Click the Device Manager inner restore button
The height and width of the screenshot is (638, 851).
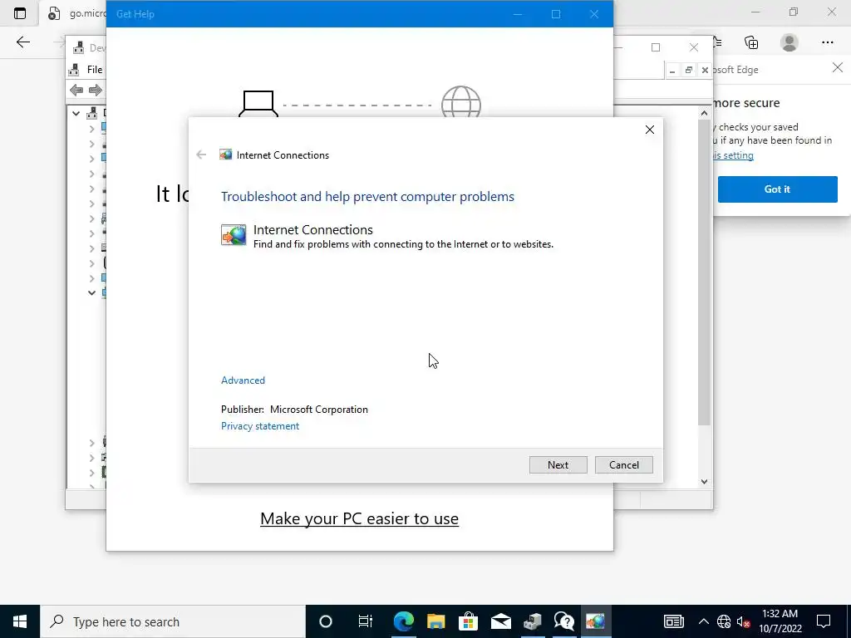pyautogui.click(x=689, y=70)
